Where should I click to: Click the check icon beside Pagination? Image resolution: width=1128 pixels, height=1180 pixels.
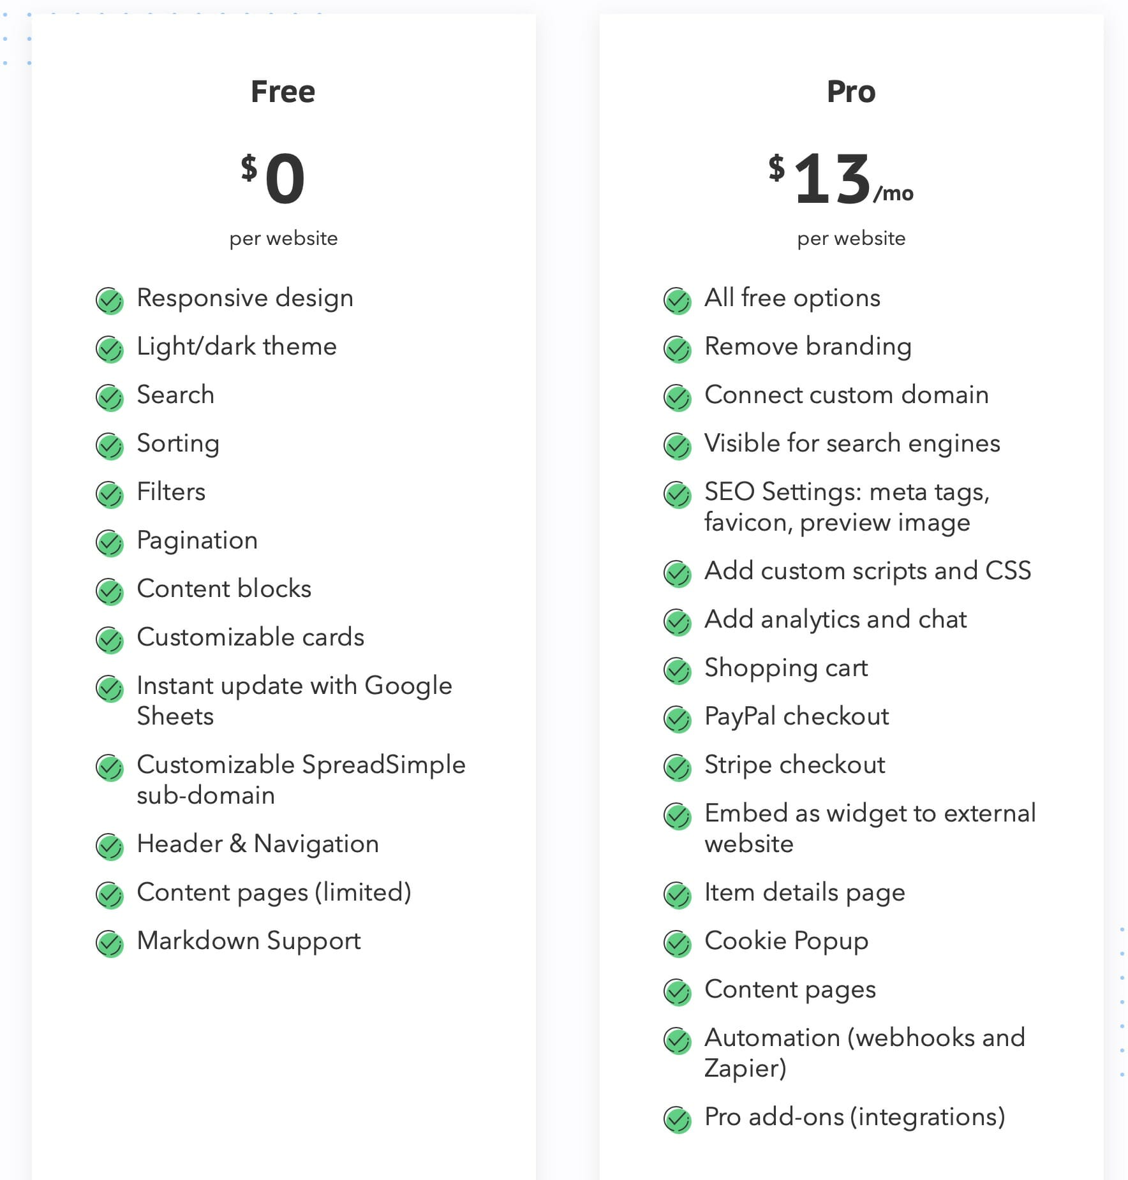coord(110,543)
